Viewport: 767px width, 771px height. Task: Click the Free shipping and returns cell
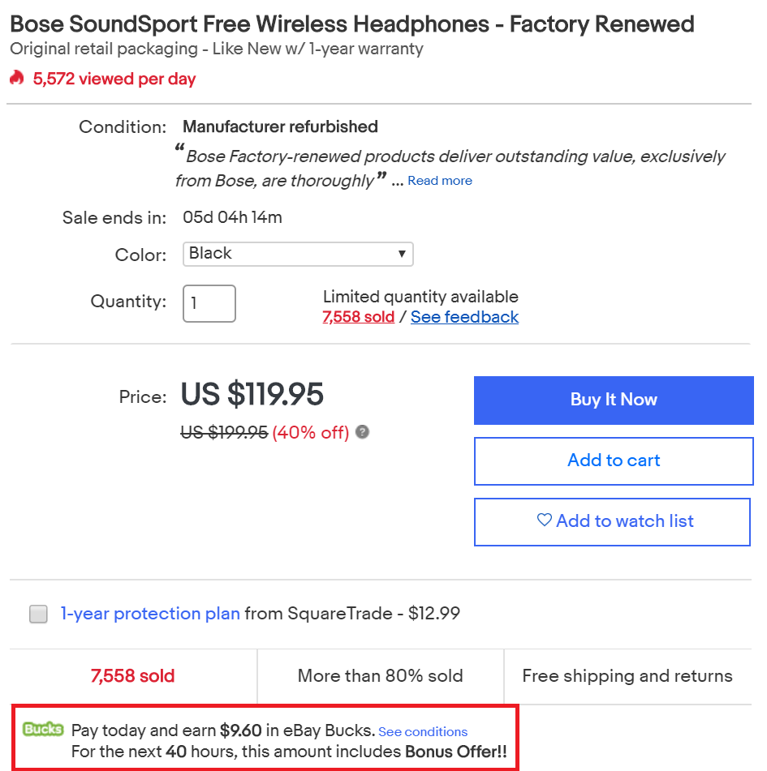pos(627,676)
